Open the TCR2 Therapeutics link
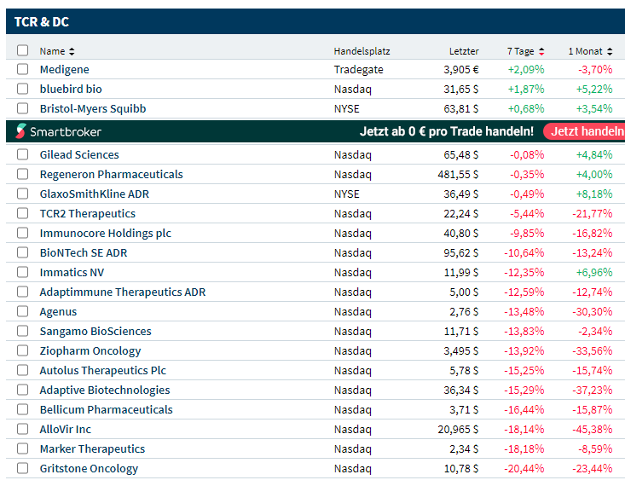The image size is (625, 486). (87, 214)
